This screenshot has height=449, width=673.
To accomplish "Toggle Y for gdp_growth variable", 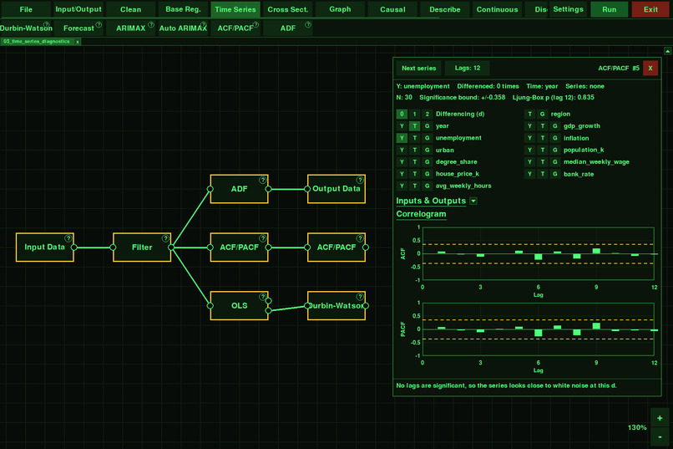I will 529,126.
